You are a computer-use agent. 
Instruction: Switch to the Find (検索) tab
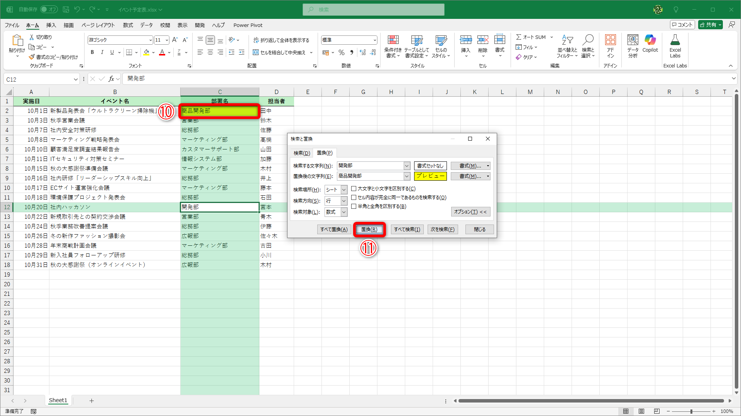[301, 153]
